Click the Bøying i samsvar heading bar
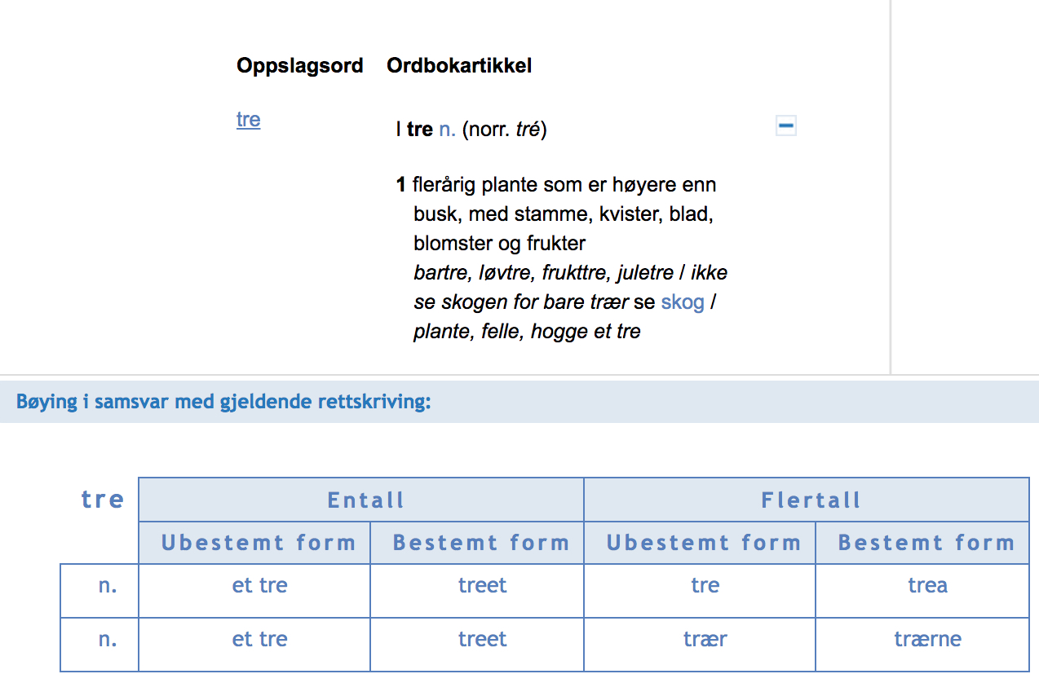The image size is (1039, 696). point(519,402)
